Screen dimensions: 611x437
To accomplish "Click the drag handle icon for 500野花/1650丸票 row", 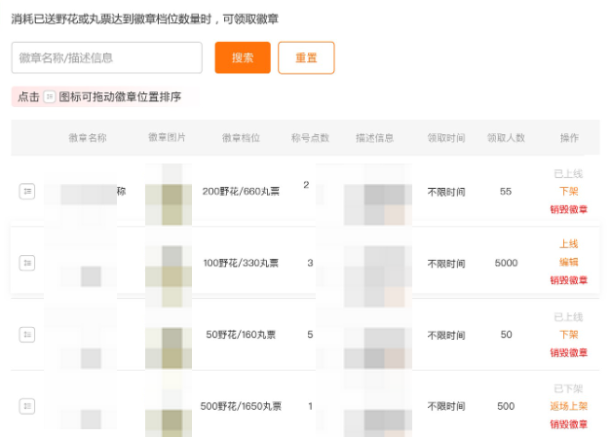I will click(27, 406).
